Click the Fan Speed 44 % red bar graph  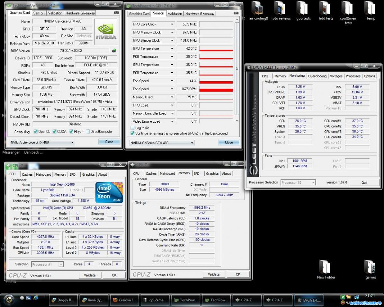pos(216,81)
